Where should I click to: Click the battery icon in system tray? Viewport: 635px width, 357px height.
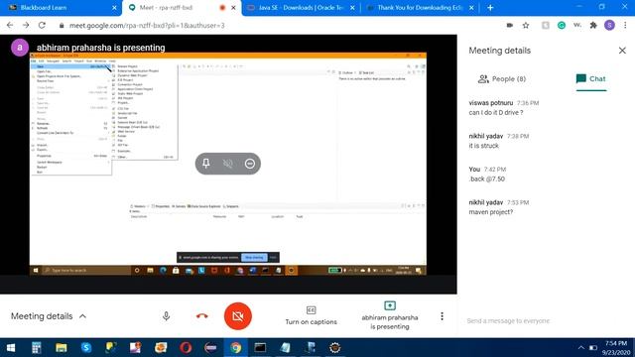point(593,348)
